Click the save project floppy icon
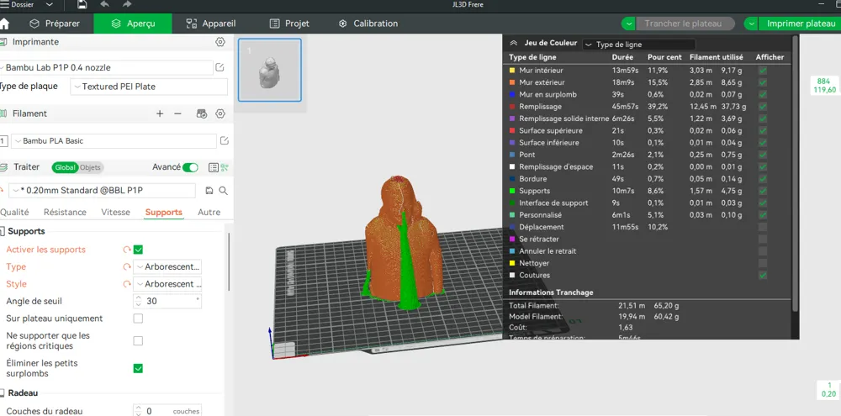Viewport: 841px width, 416px height. pos(82,5)
